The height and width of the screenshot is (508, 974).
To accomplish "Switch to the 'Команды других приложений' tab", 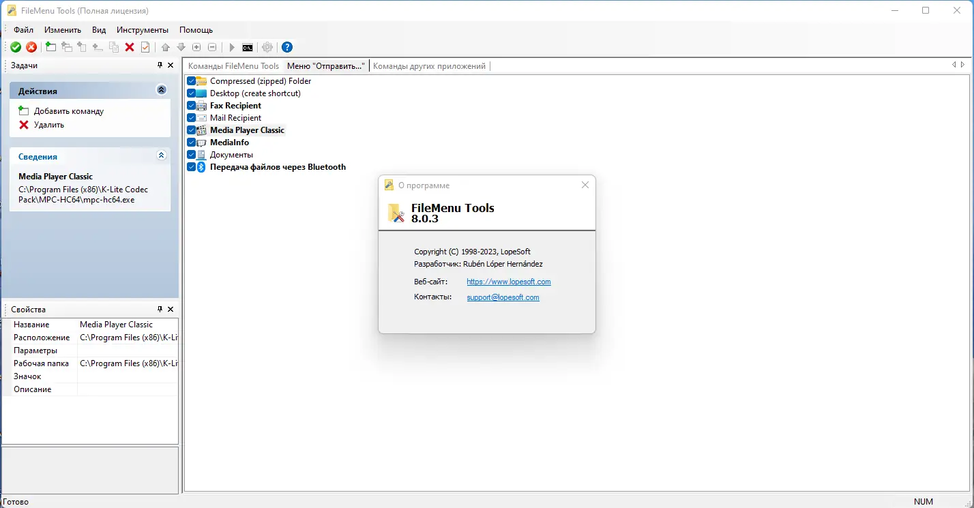I will (430, 65).
